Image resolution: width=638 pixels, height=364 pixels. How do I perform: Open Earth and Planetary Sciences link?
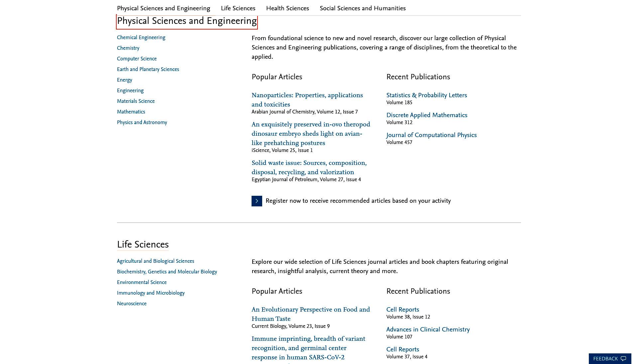pyautogui.click(x=148, y=69)
